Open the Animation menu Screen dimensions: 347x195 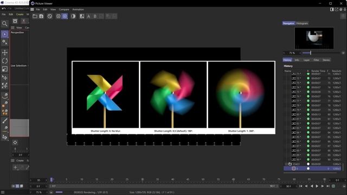point(78,10)
